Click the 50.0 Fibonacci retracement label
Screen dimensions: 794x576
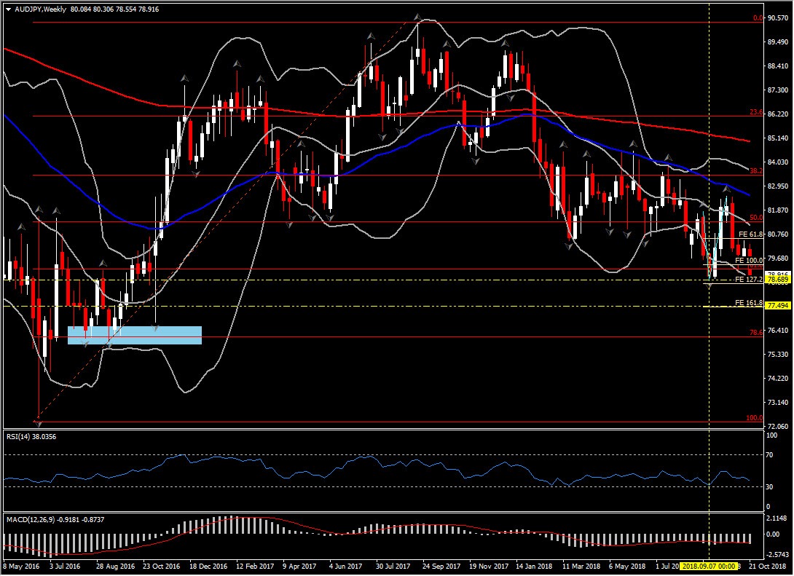(755, 218)
